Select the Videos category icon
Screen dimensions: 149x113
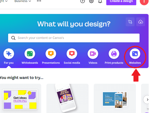(93, 54)
